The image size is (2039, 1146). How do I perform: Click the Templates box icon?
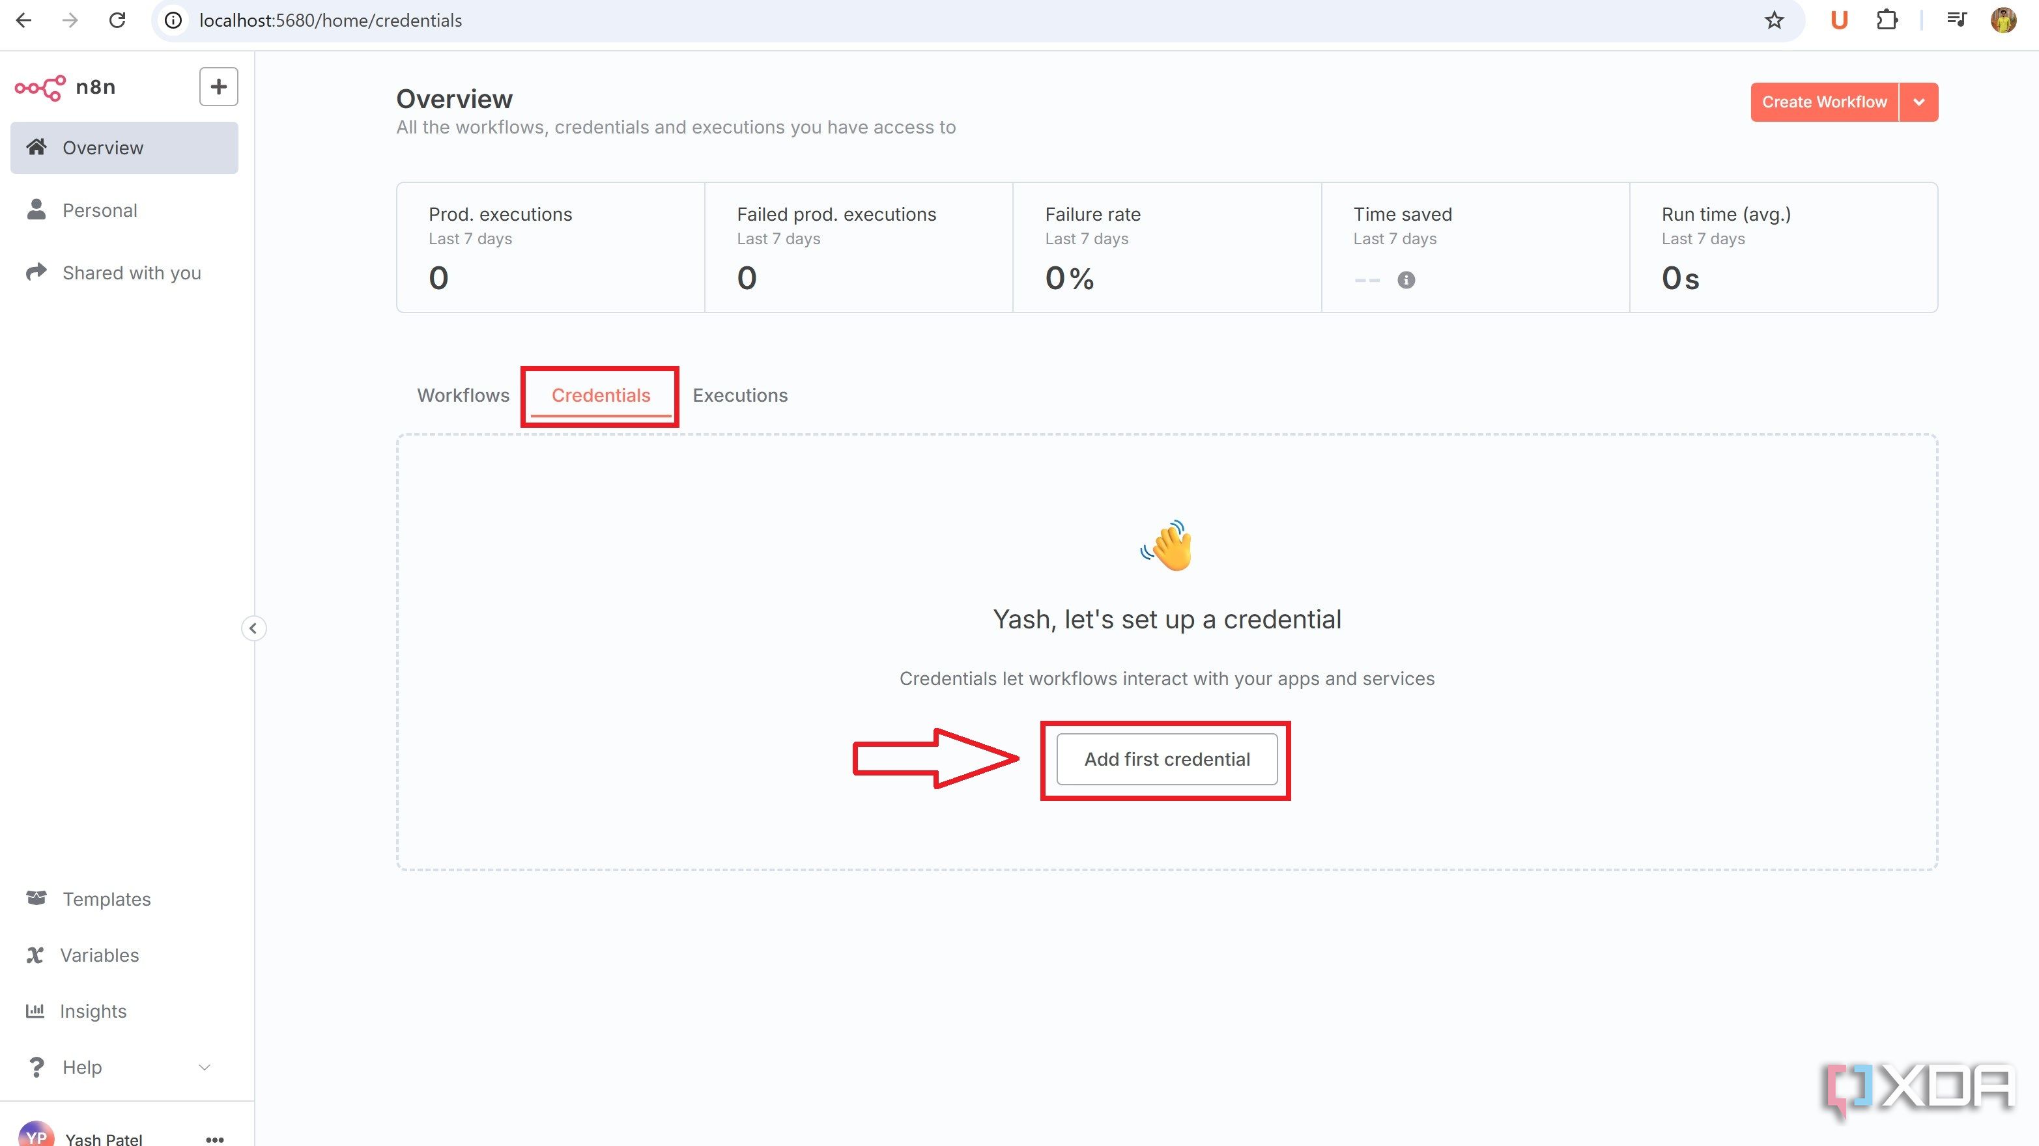click(36, 899)
